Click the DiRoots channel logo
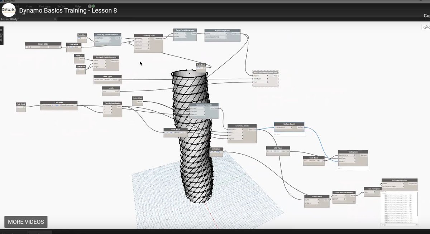 (8, 10)
